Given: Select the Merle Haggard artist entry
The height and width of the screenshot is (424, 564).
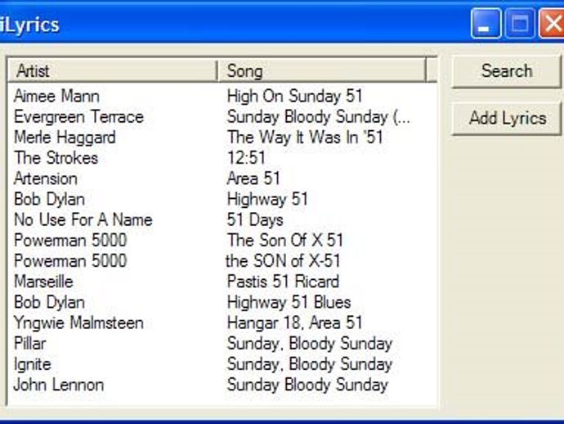Looking at the screenshot, I should pyautogui.click(x=65, y=138).
